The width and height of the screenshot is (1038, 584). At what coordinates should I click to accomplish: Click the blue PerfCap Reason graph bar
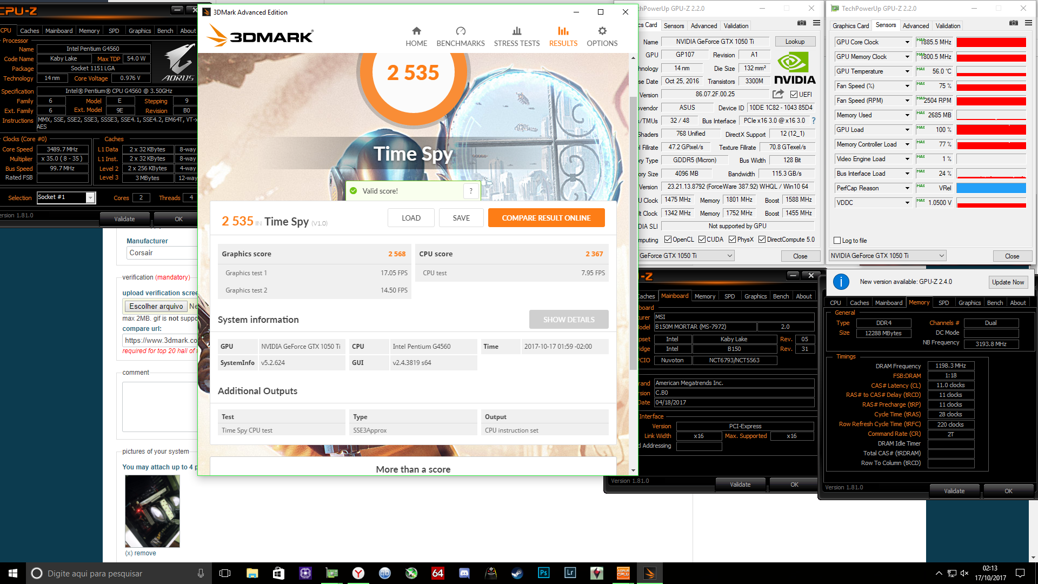(991, 188)
